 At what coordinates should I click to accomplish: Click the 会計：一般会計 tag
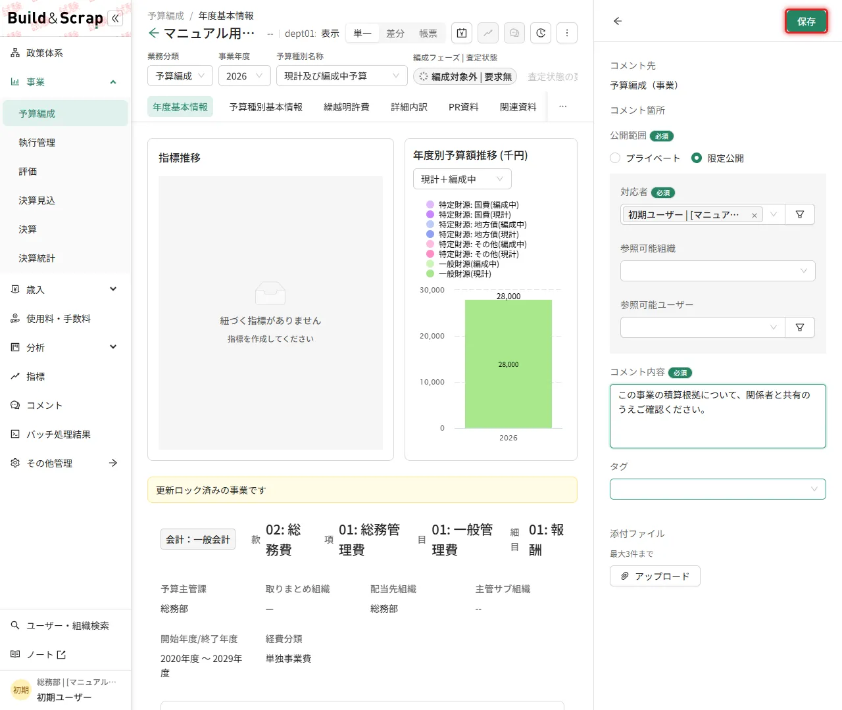(198, 539)
